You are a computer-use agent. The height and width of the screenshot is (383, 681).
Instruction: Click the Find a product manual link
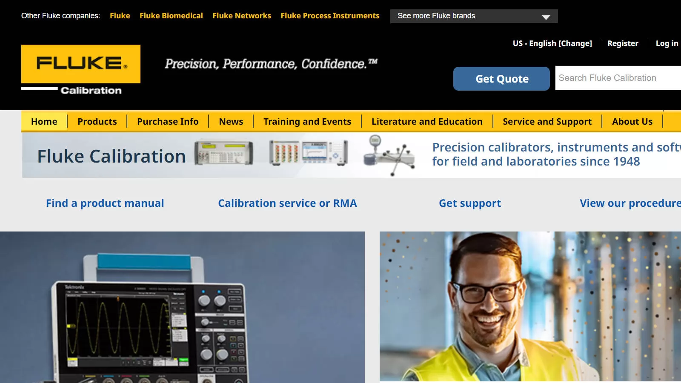(x=105, y=203)
